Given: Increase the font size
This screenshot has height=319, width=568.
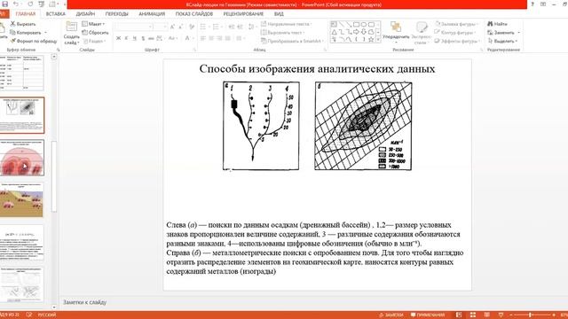Looking at the screenshot, I should point(172,27).
